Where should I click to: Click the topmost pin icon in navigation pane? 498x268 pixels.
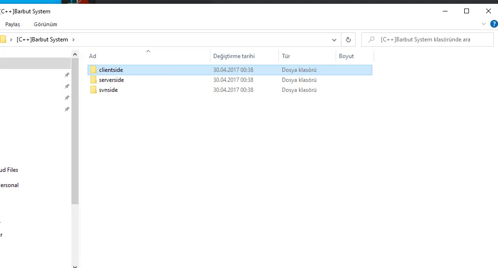tap(67, 75)
